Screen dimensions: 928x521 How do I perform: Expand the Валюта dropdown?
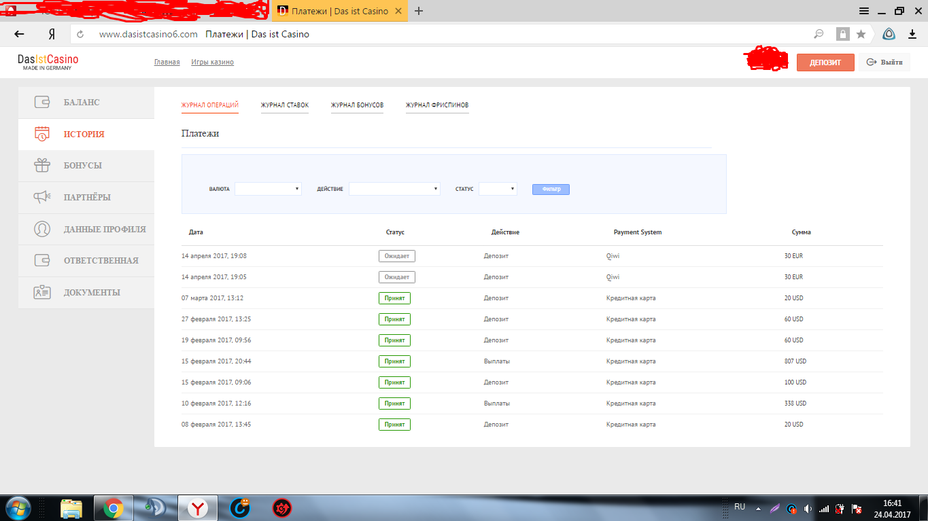pyautogui.click(x=268, y=189)
